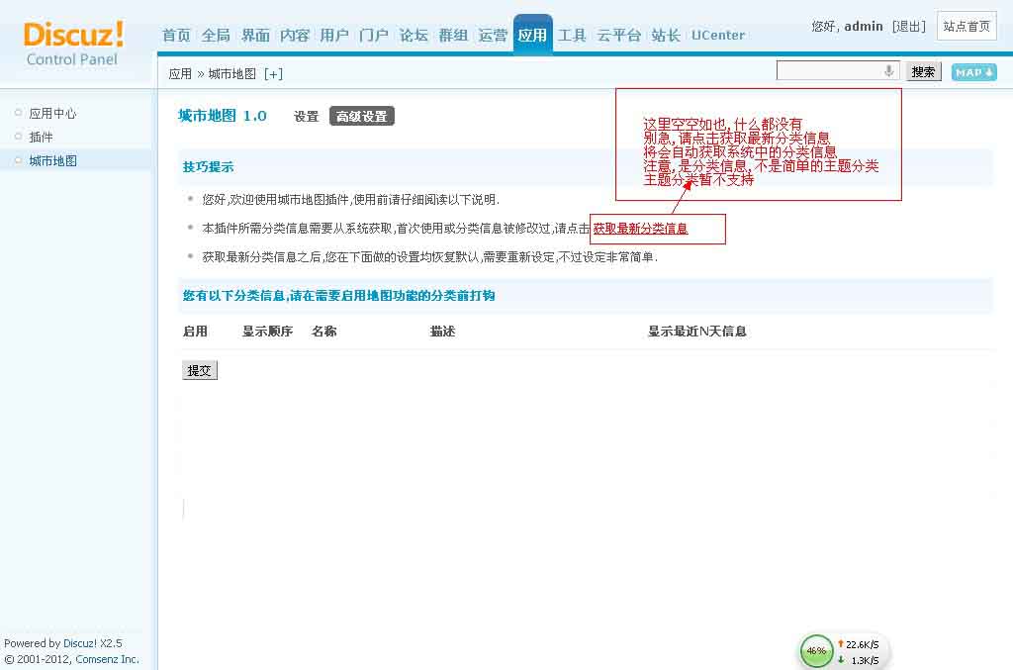Open the 内容 navigation tab

coord(295,35)
